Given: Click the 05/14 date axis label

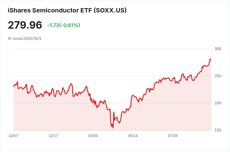Looking at the screenshot, I should point(133,136).
